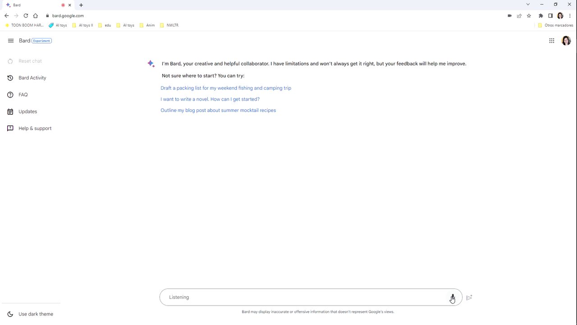Bookmark this page with the star icon
Screen dimensions: 577x325
529,16
